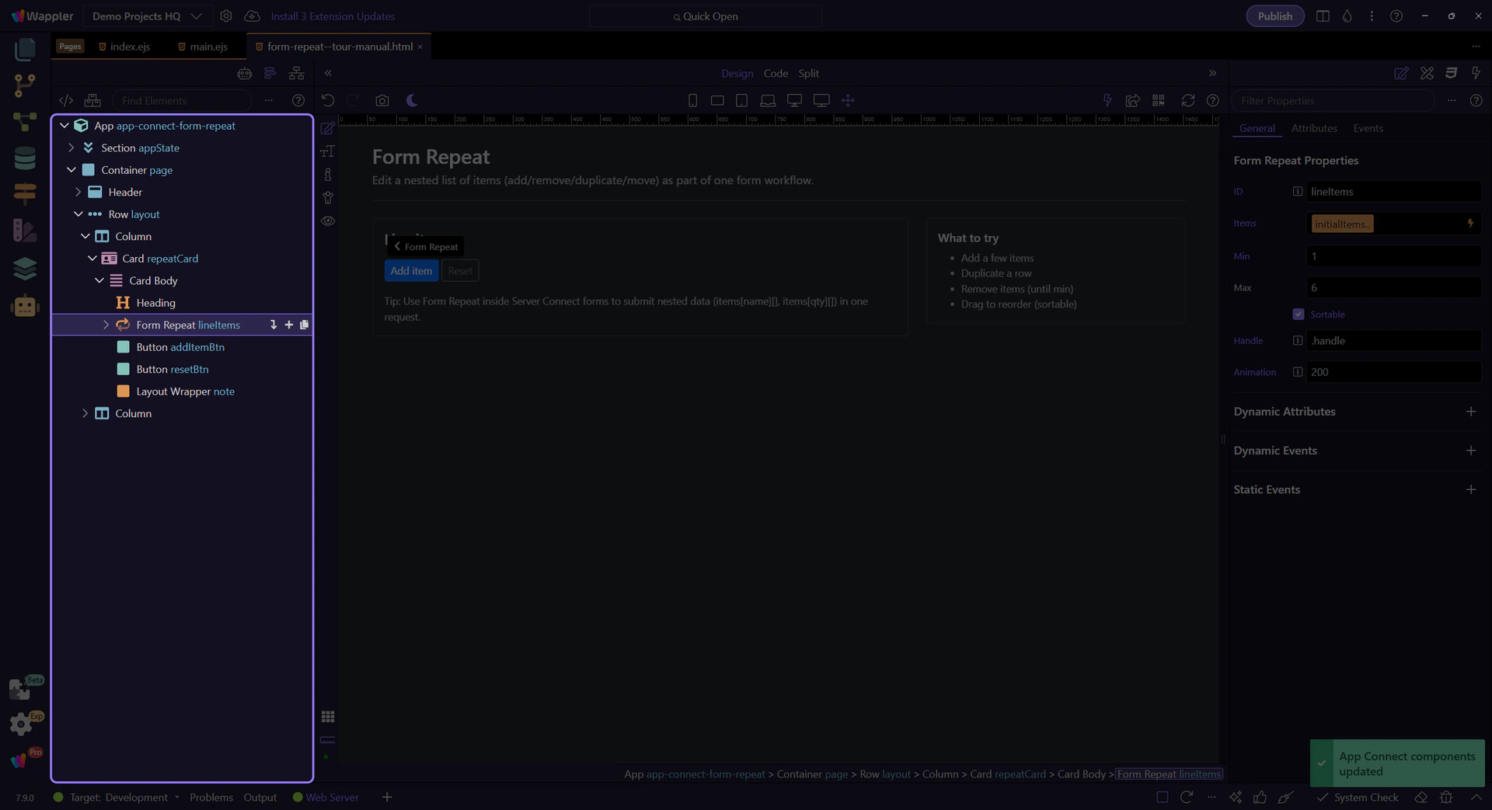This screenshot has width=1492, height=810.
Task: Add a Dynamic Attributes entry with plus
Action: point(1470,412)
